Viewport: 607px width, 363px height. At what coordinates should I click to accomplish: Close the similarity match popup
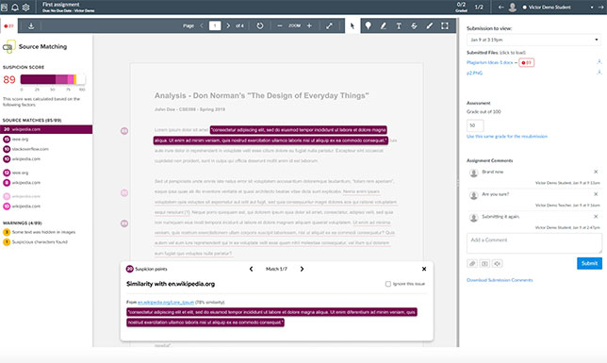[x=424, y=269]
